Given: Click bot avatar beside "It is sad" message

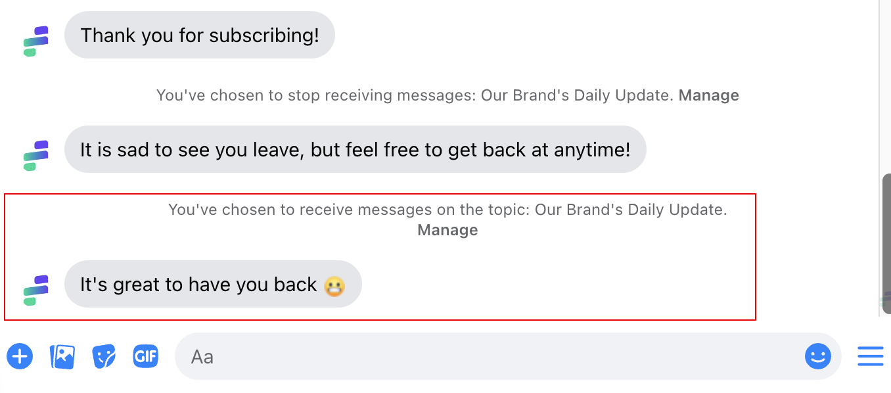Looking at the screenshot, I should point(36,155).
